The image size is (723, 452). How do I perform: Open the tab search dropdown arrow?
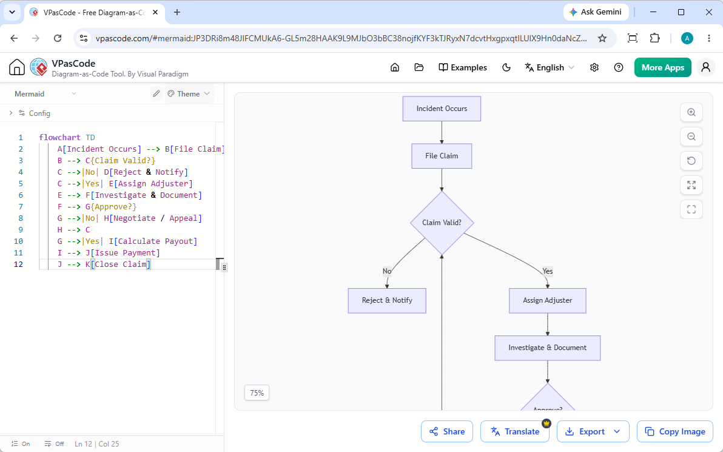[x=12, y=12]
